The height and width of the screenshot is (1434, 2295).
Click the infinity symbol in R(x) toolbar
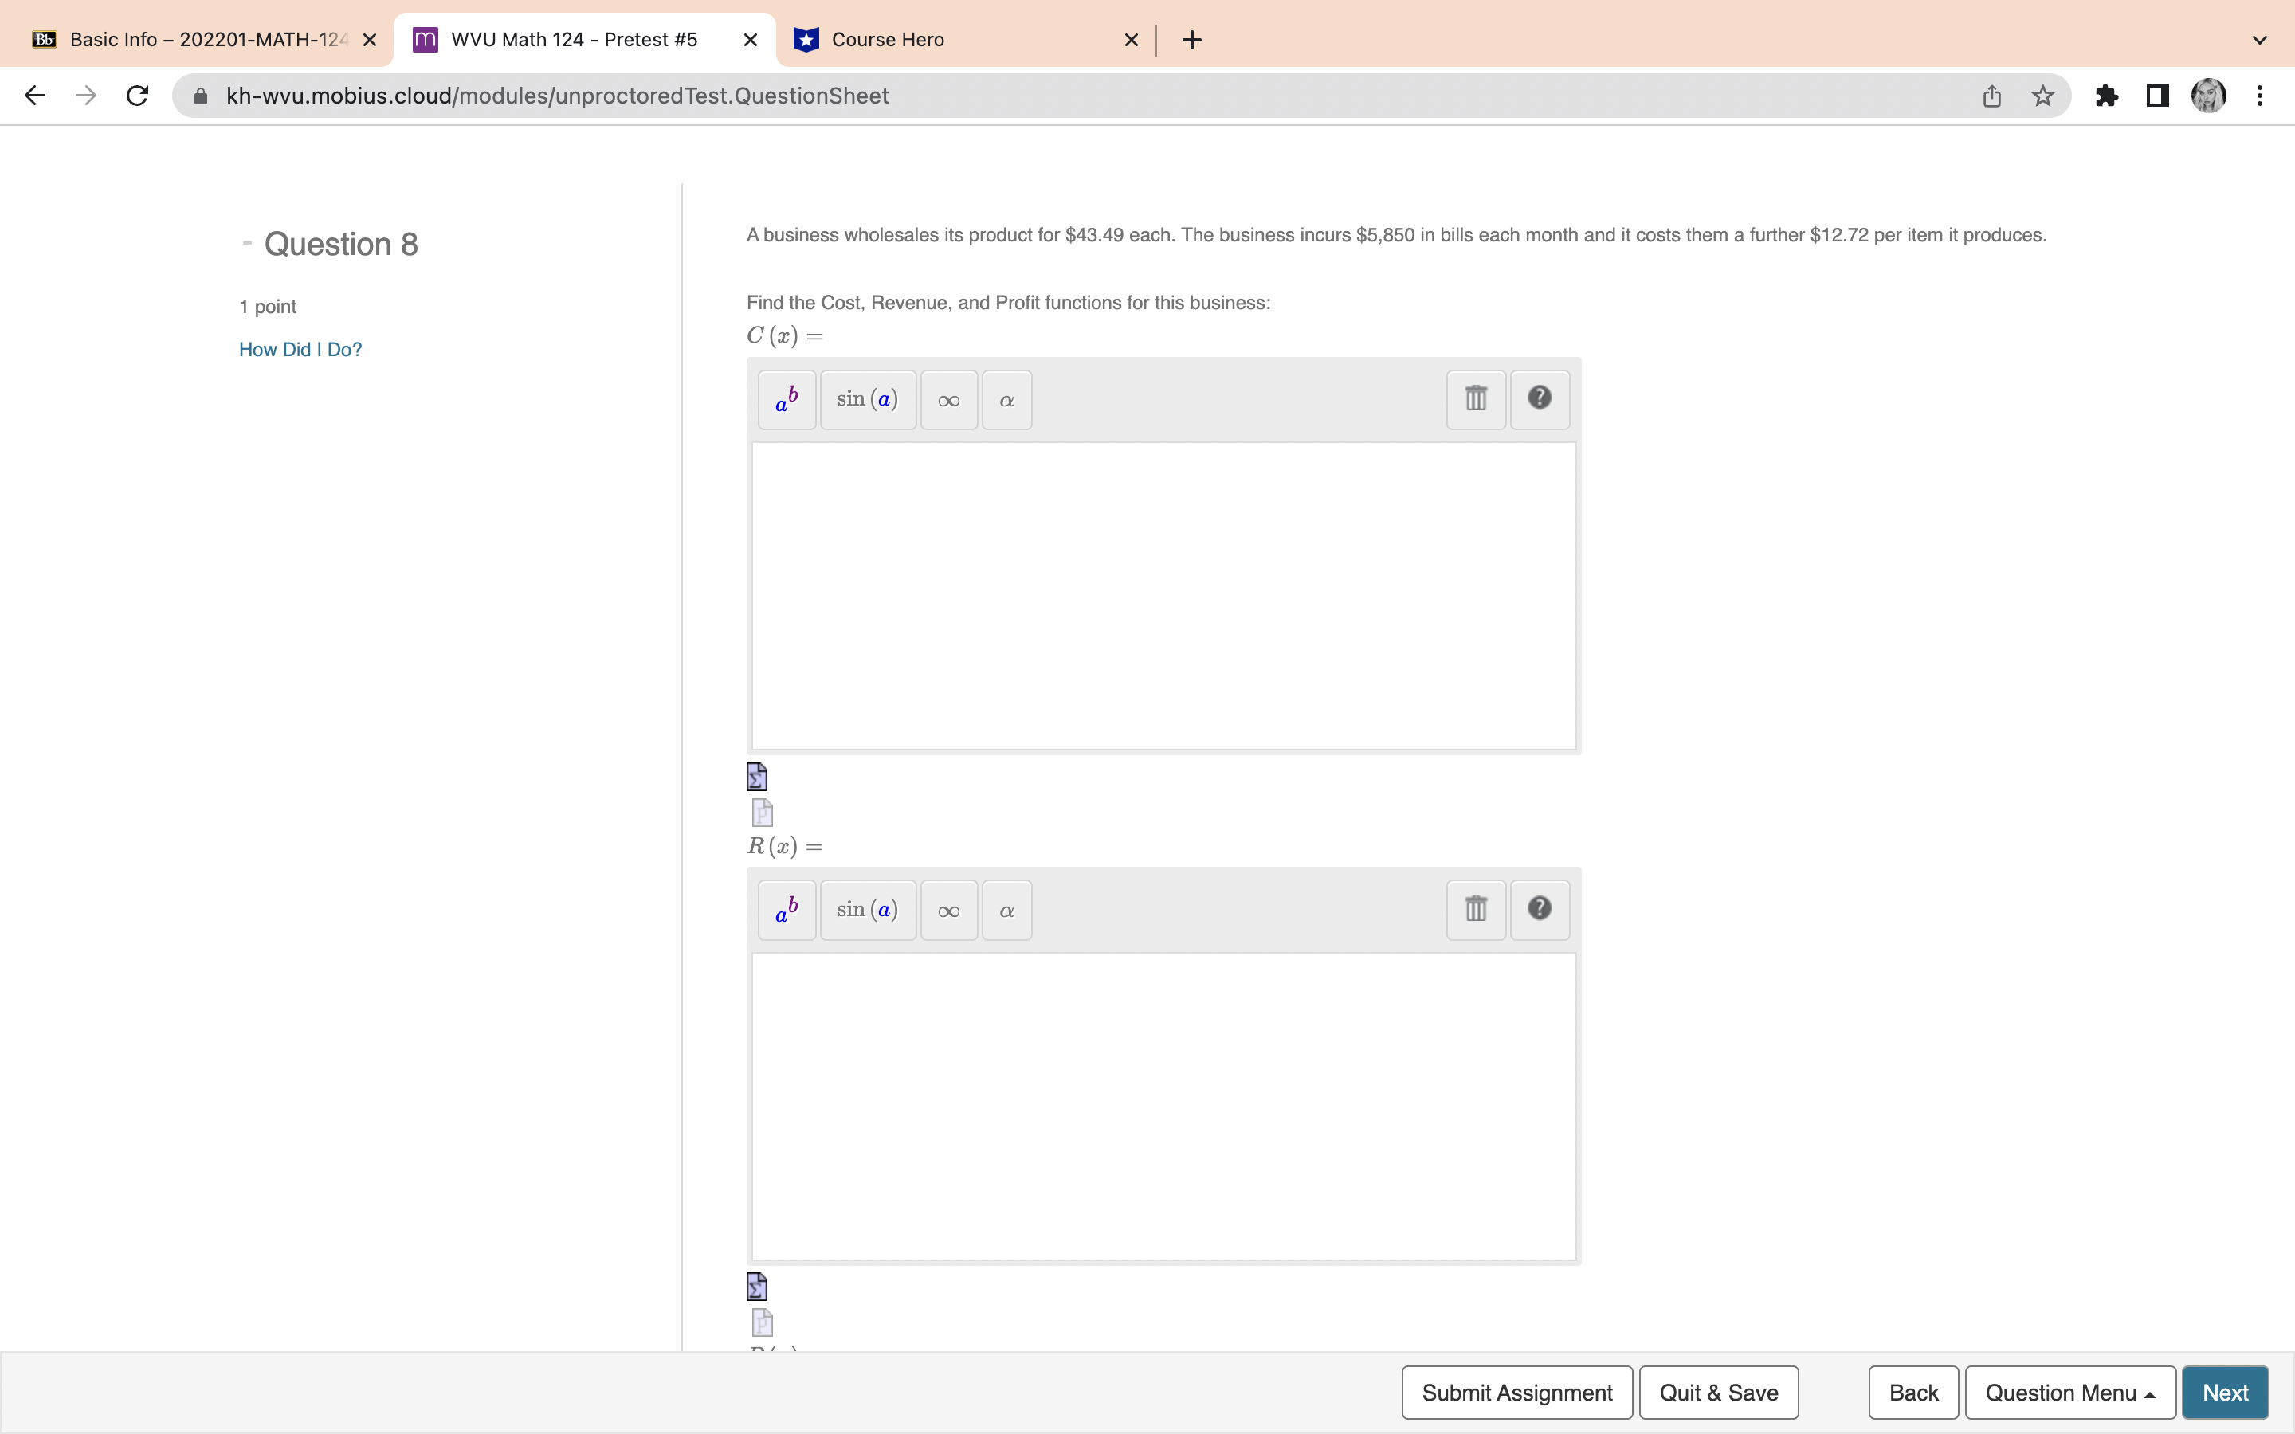948,909
